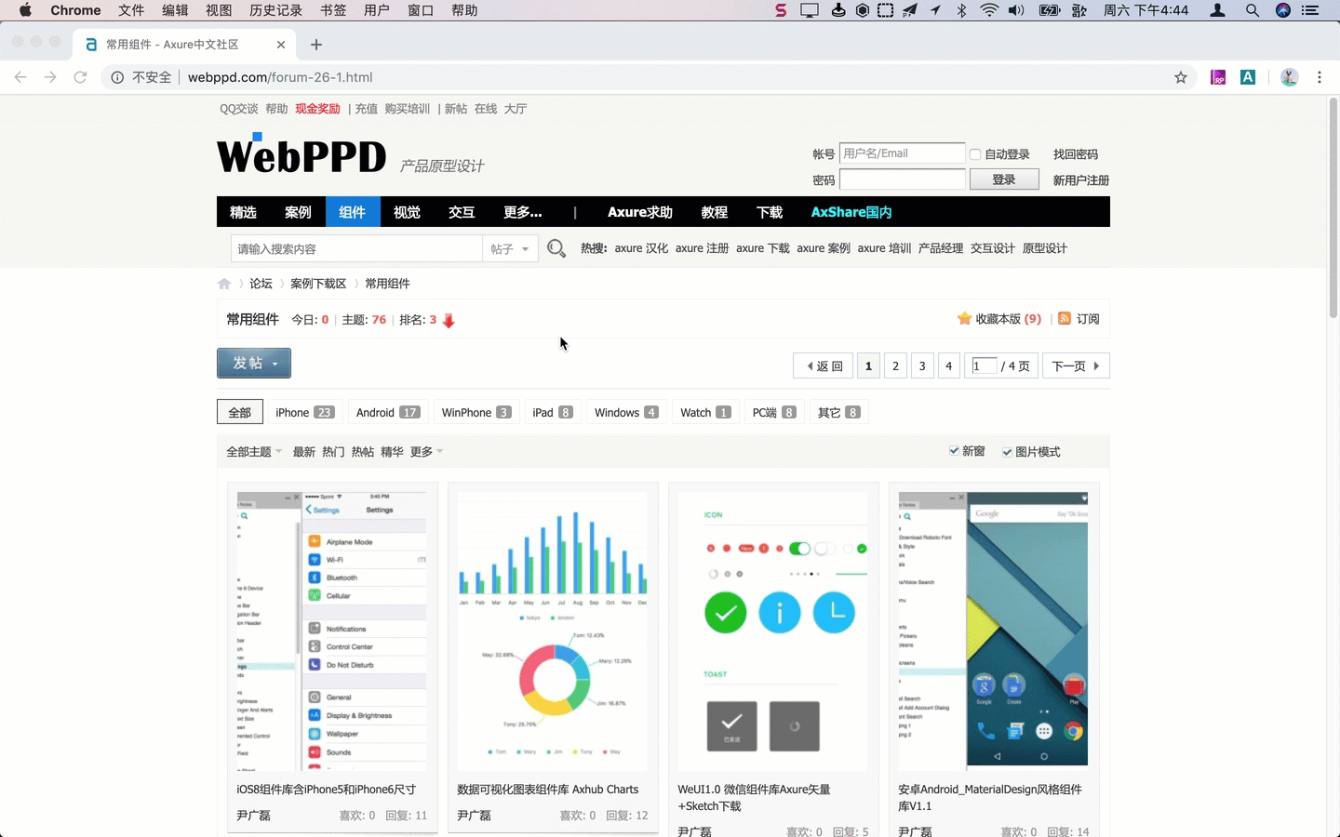Open the Axhub Charts thumbnail
Viewport: 1340px width, 837px height.
553,631
